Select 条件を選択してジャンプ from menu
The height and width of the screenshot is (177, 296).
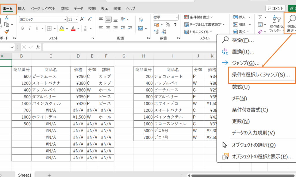(x=261, y=75)
